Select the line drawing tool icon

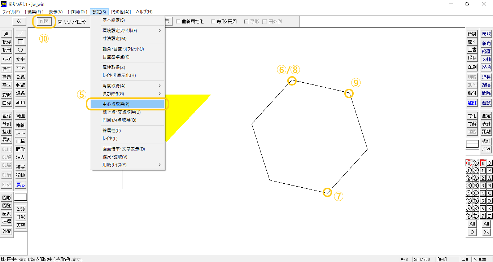tap(21, 34)
